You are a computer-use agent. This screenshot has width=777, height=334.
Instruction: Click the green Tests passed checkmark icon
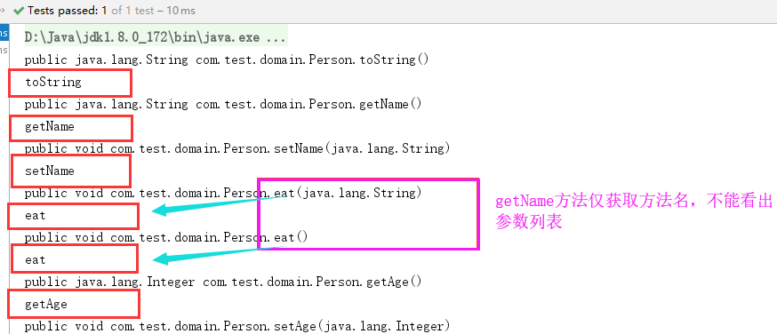(x=19, y=11)
